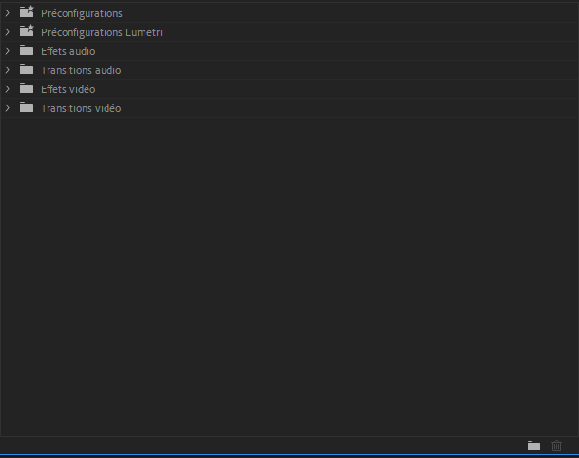Click the Effets audio folder icon
The width and height of the screenshot is (579, 458).
pyautogui.click(x=27, y=51)
